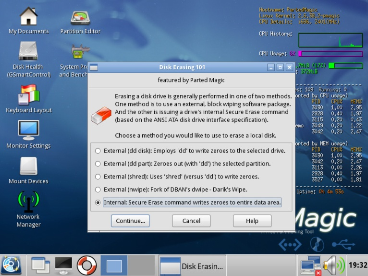Viewport: 368px width, 276px height.
Task: Click the network computers tray icon
Action: pyautogui.click(x=311, y=265)
